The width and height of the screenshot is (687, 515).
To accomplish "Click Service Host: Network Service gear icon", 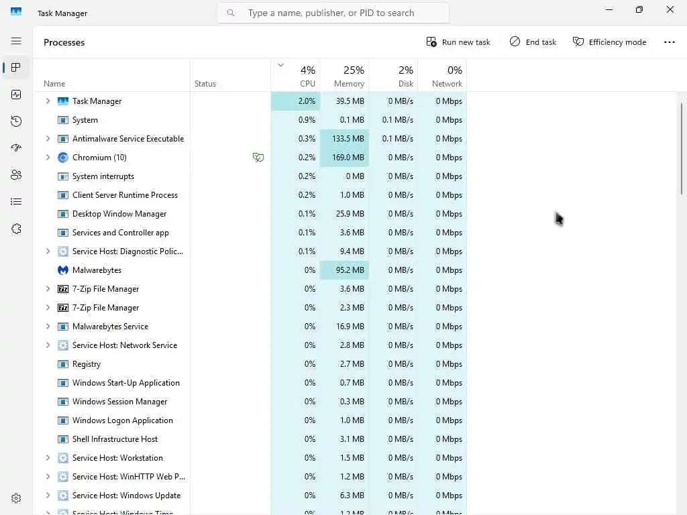I will [x=63, y=345].
